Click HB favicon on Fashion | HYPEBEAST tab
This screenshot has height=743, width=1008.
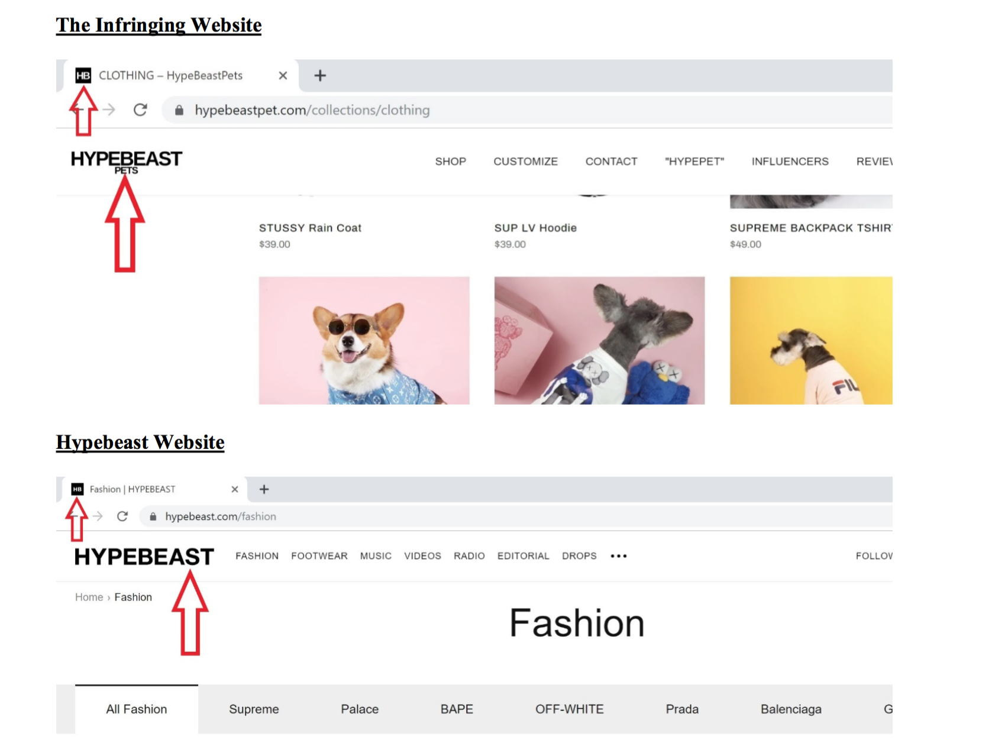77,489
